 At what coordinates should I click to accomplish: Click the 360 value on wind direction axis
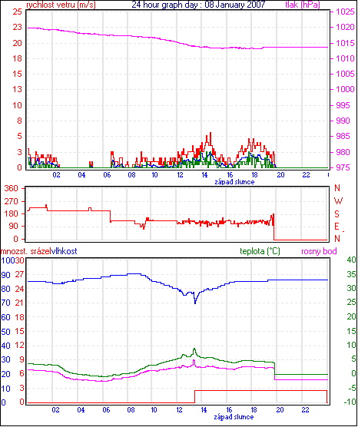click(x=12, y=188)
